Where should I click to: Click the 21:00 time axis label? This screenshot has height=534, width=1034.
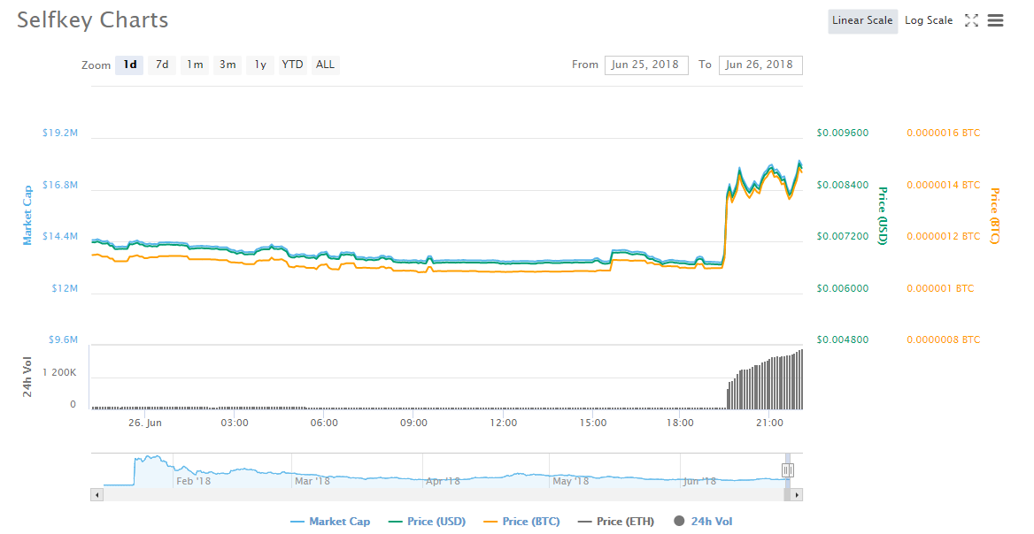click(x=769, y=423)
